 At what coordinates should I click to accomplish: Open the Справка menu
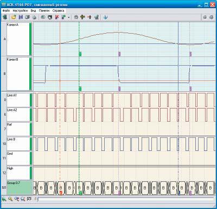pos(58,11)
